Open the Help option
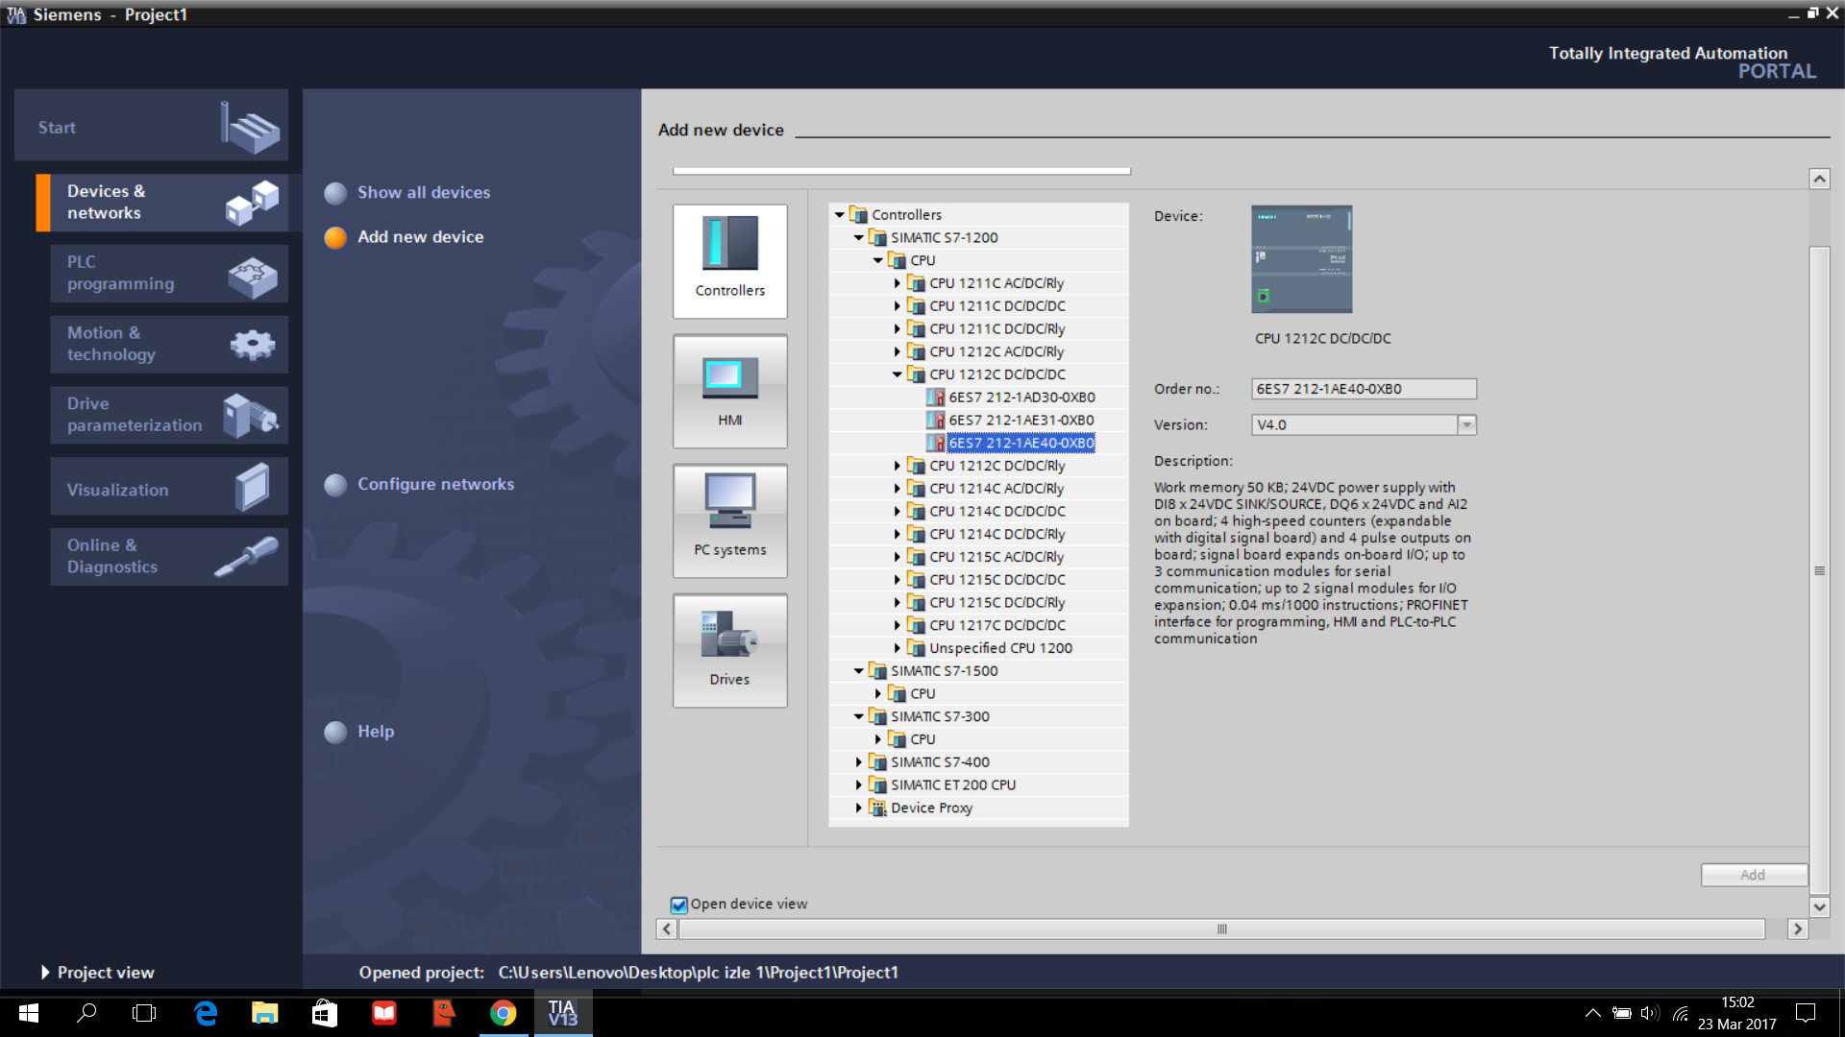This screenshot has width=1845, height=1037. (359, 732)
